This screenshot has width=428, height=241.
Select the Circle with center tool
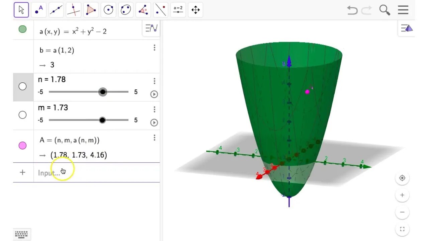108,10
